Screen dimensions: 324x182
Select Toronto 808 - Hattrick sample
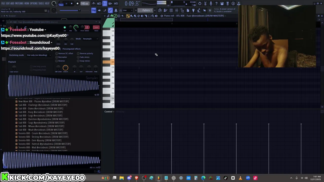coord(45,144)
